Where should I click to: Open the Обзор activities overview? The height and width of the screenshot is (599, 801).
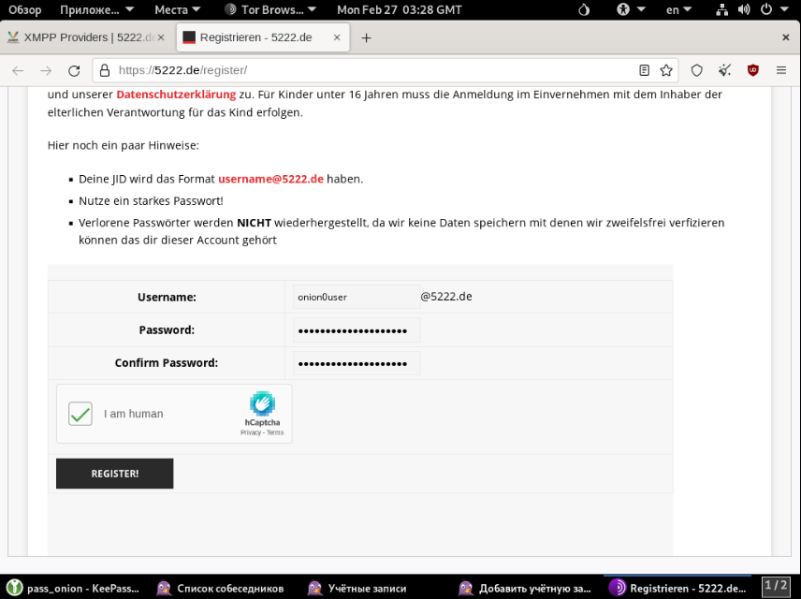pyautogui.click(x=25, y=9)
